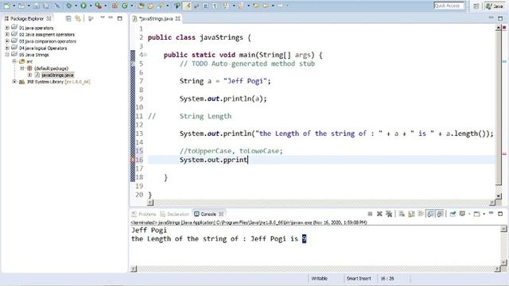Click the Back navigation arrow icon
509x286 pixels.
(266, 6)
